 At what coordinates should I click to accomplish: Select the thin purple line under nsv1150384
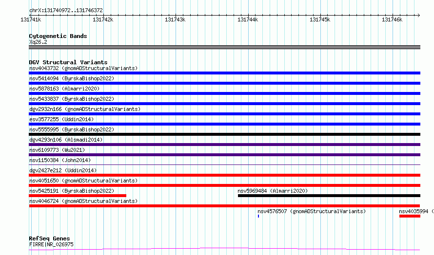(x=224, y=165)
